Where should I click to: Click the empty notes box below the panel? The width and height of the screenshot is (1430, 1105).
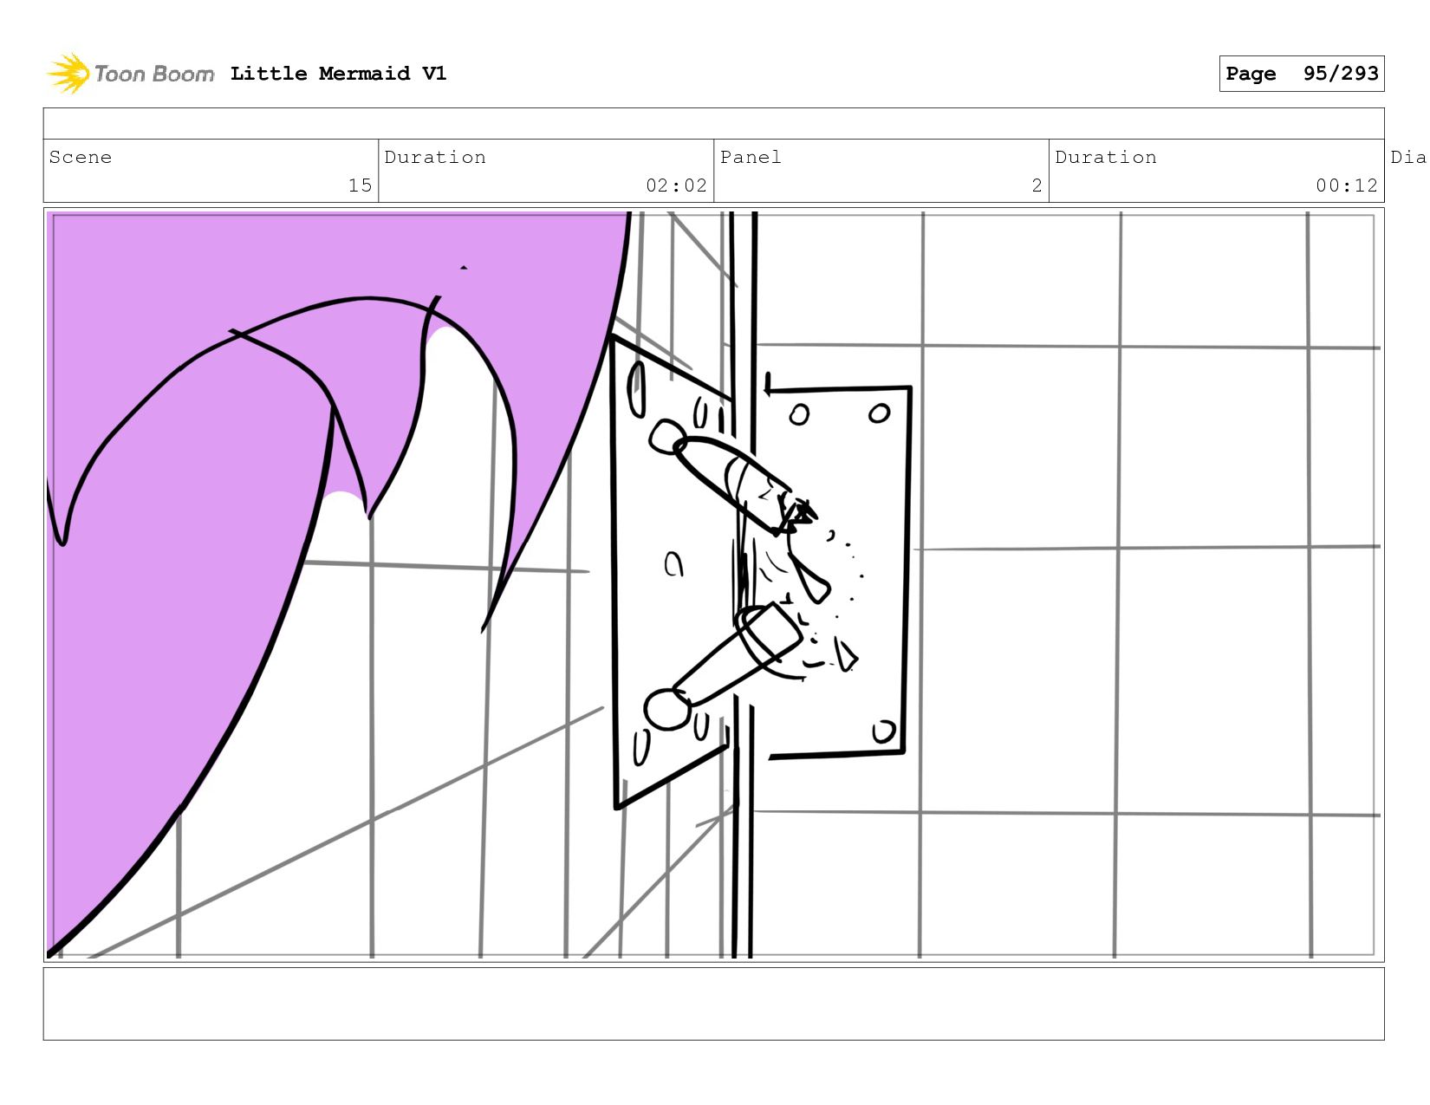[x=713, y=1004]
